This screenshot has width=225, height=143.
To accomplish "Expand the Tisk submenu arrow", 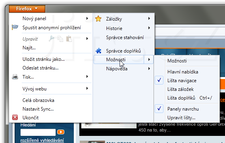I will point(87,77).
